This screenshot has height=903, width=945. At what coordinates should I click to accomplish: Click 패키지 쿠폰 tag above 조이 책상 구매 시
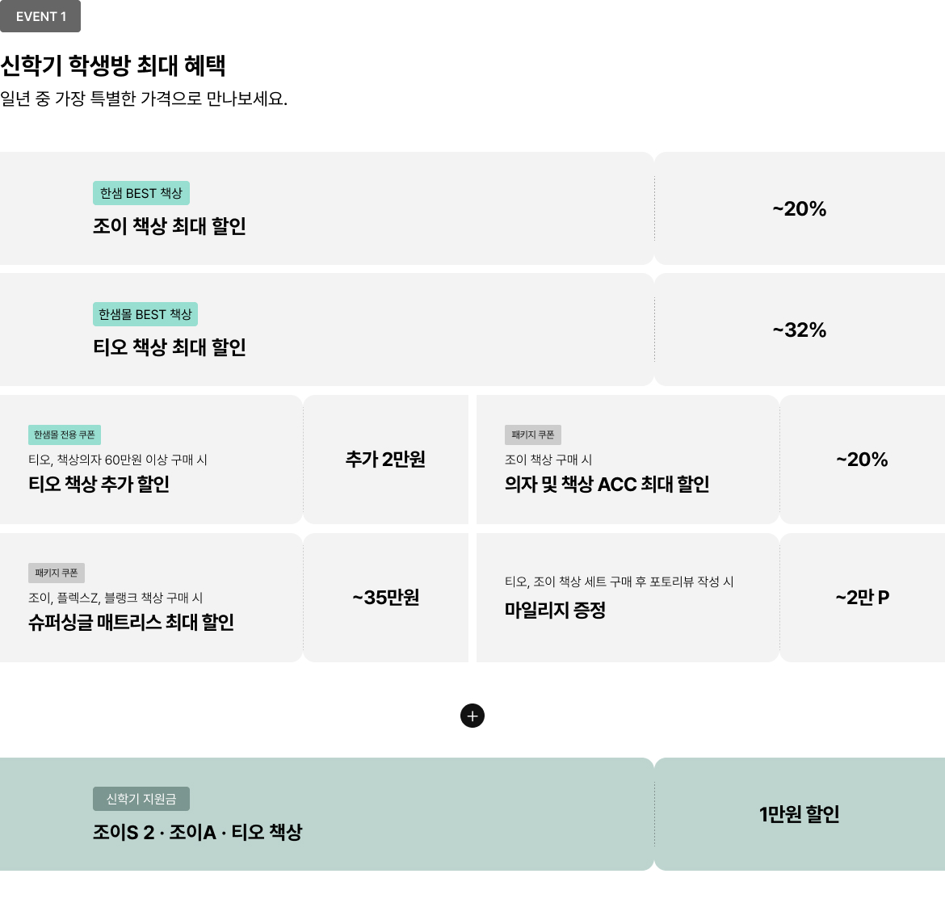coord(533,435)
